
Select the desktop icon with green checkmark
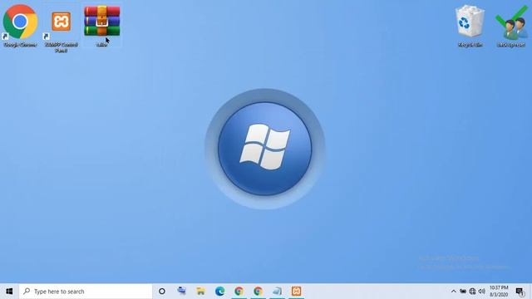(511, 26)
